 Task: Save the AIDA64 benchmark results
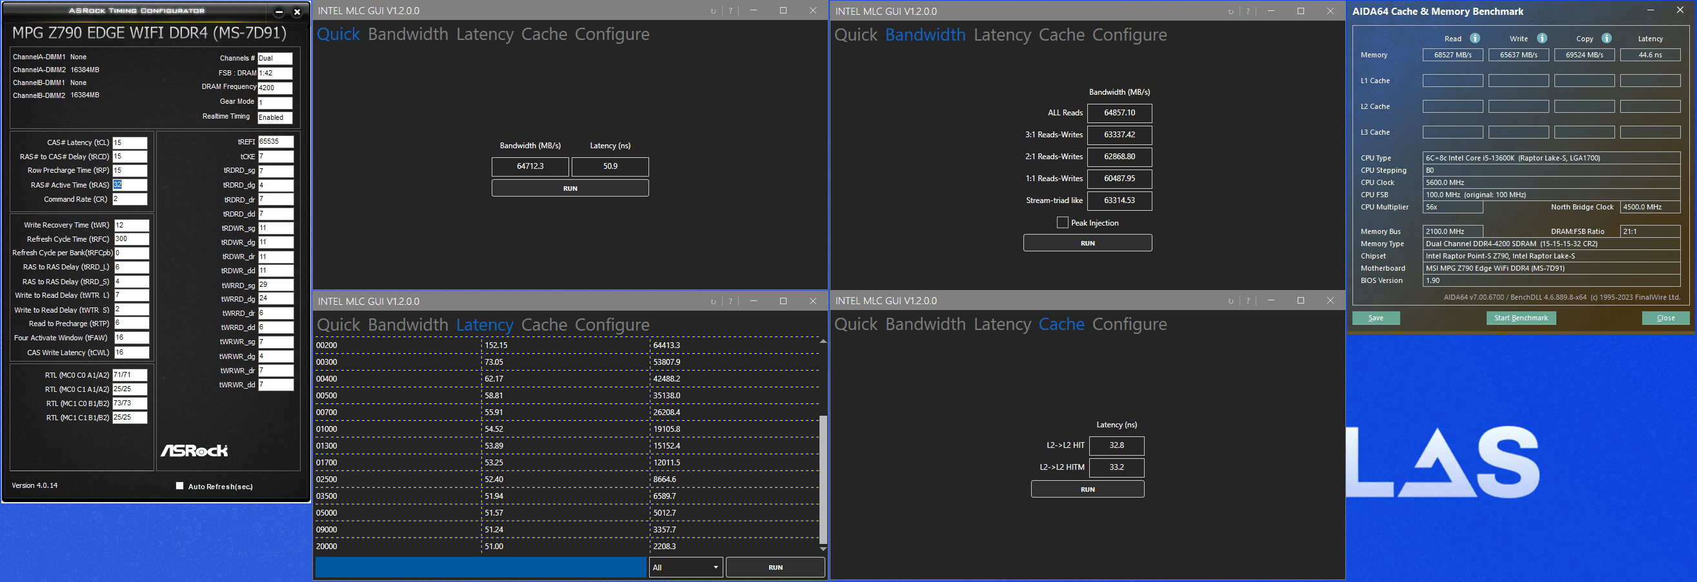point(1376,318)
